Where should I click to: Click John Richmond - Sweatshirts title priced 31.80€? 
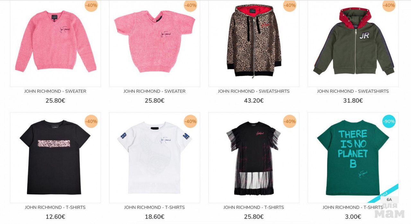pos(353,91)
